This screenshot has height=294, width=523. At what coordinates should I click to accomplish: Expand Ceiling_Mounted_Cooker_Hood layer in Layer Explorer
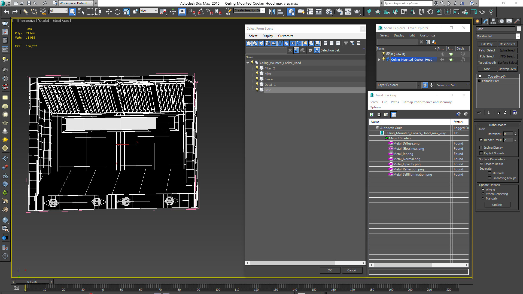point(379,60)
